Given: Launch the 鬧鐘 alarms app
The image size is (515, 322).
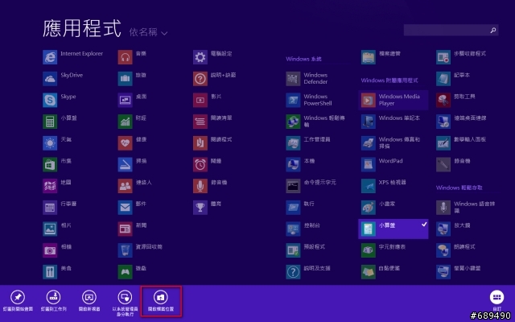Looking at the screenshot, I should pyautogui.click(x=208, y=164).
